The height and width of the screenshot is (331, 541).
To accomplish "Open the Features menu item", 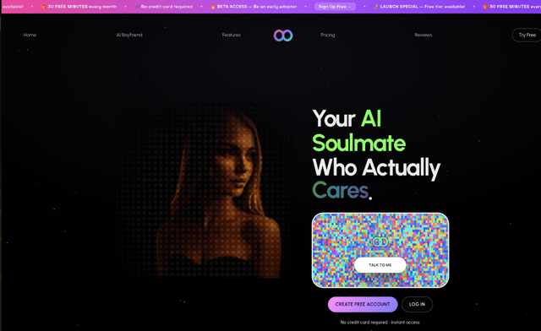I will click(x=232, y=35).
